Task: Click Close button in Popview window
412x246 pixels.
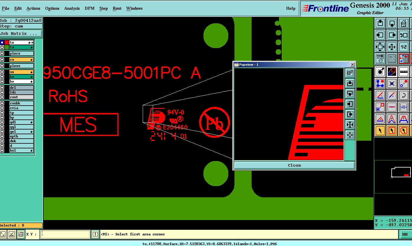Action: click(294, 165)
